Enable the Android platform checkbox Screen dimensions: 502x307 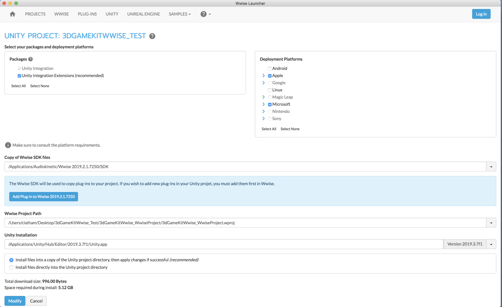pyautogui.click(x=270, y=68)
